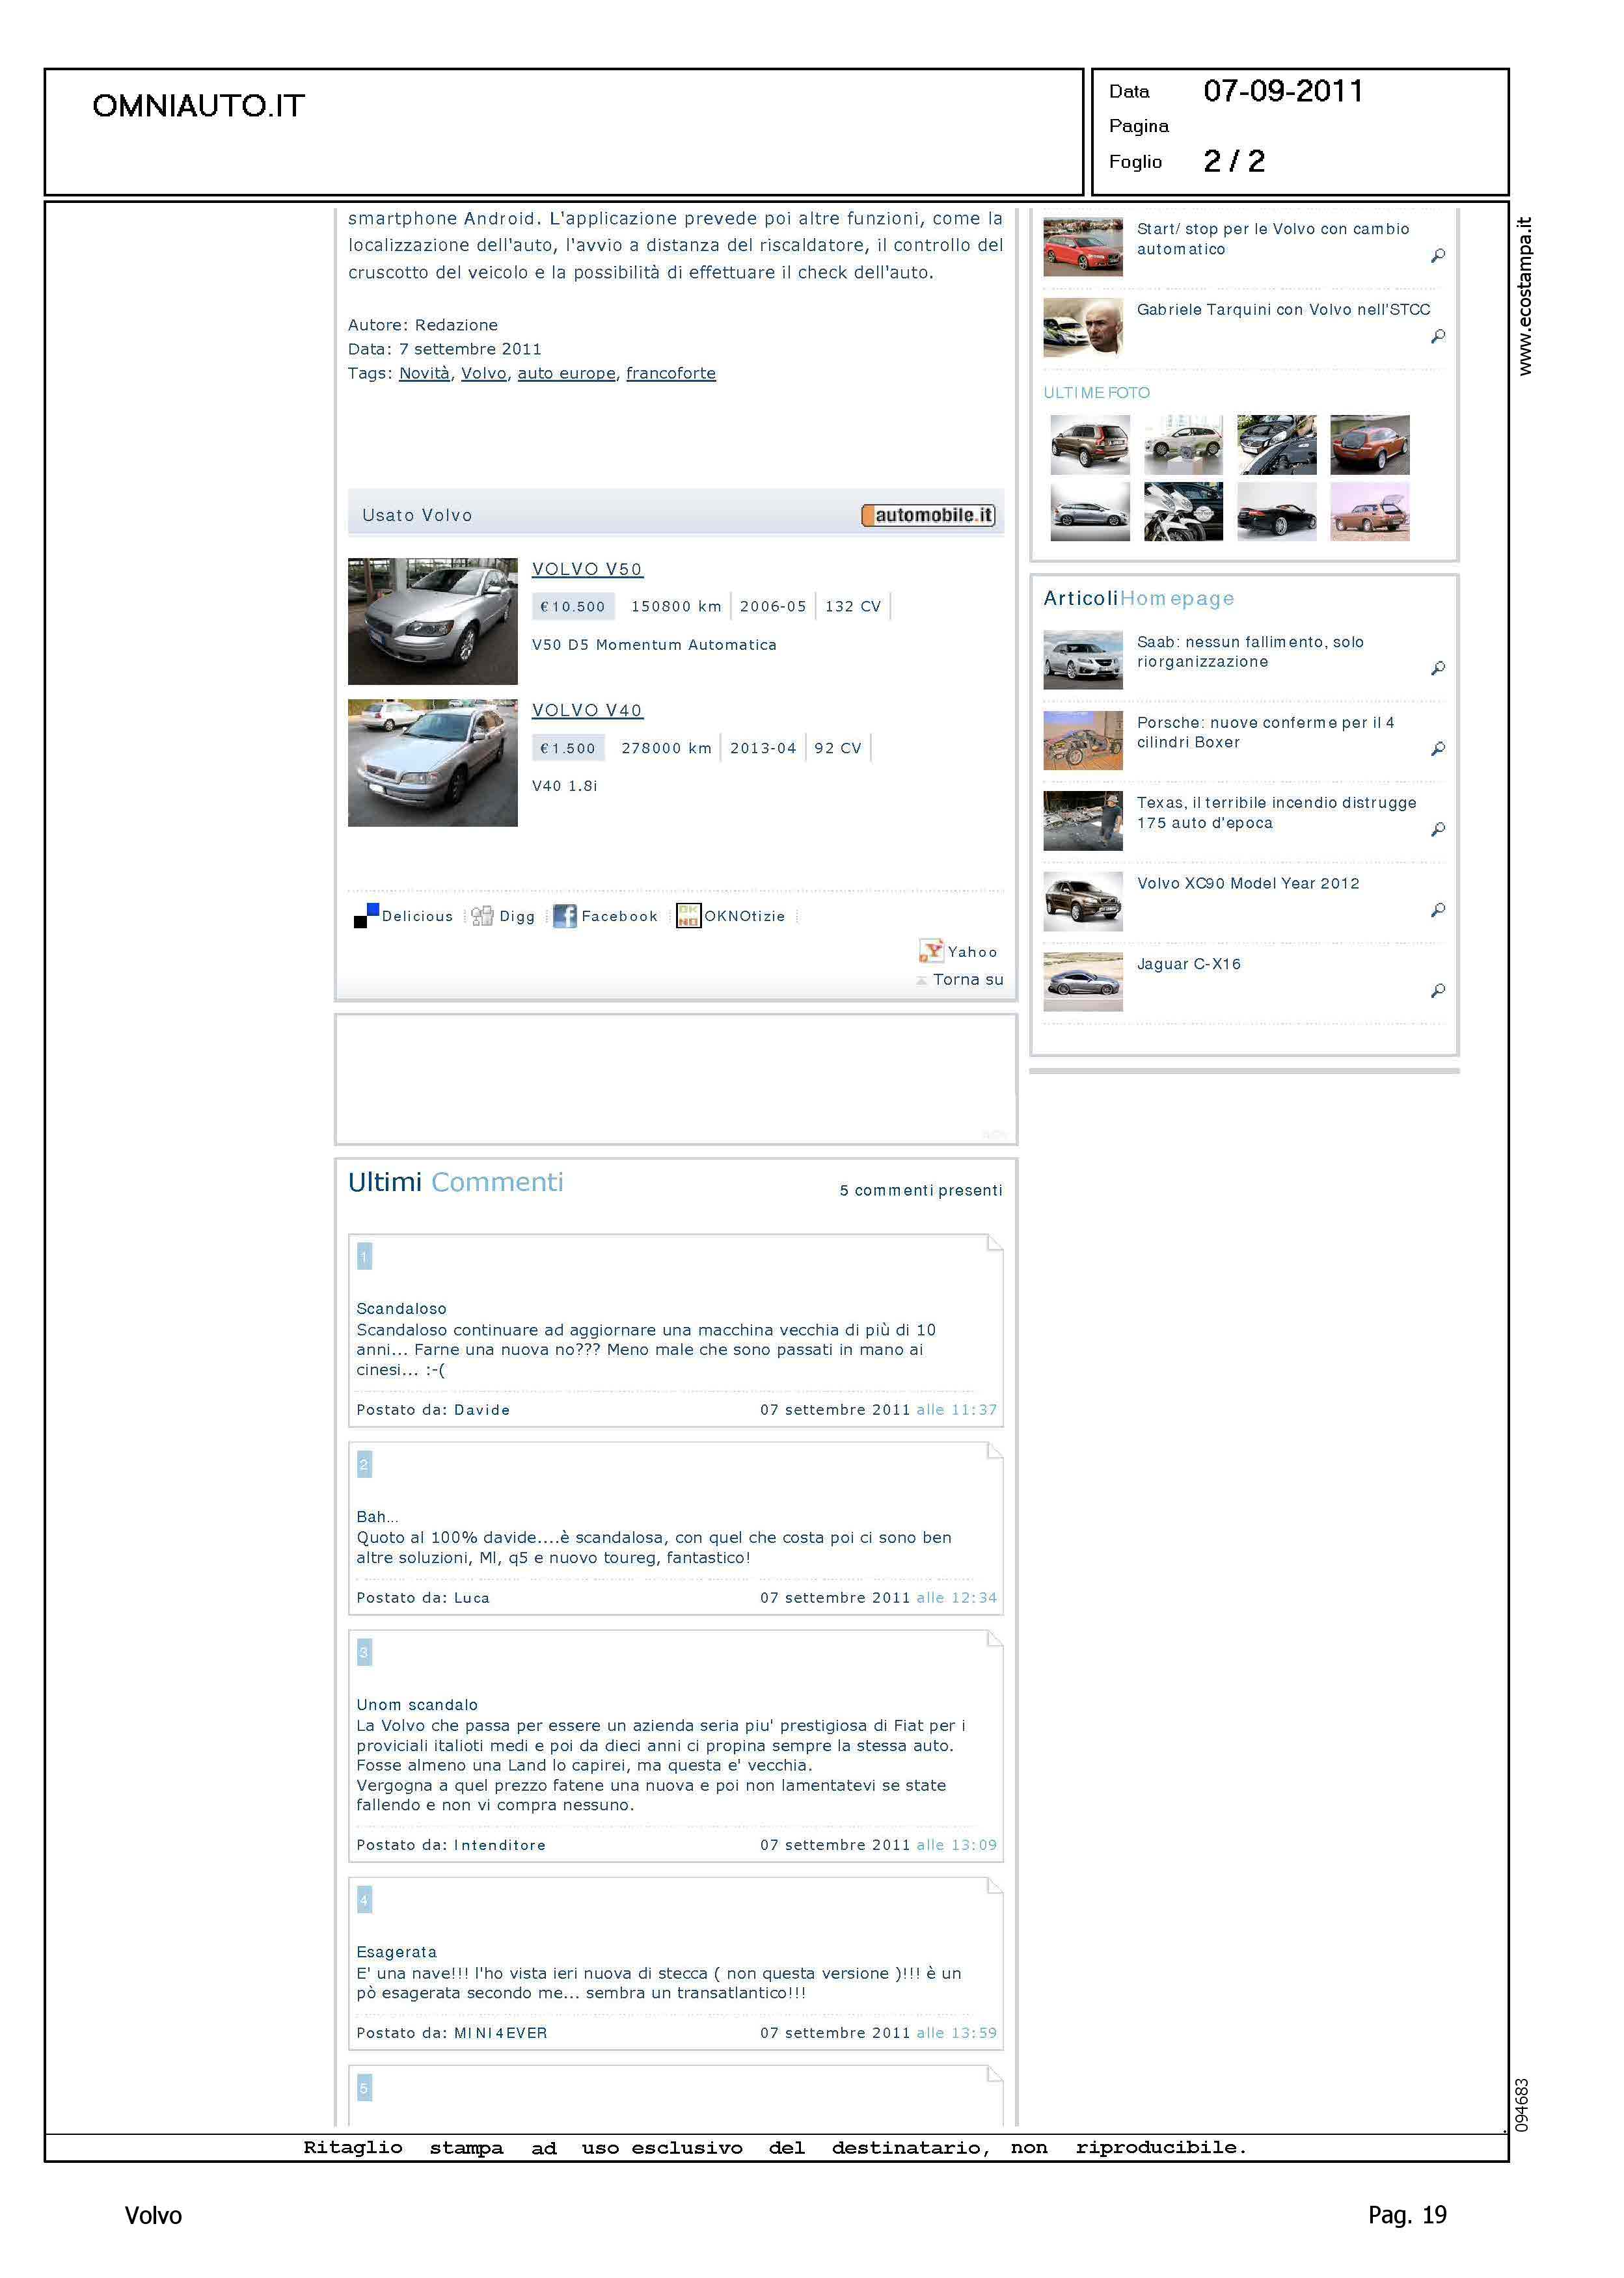Open first photo in Ultime Foto
The height and width of the screenshot is (2278, 1624).
[1089, 445]
